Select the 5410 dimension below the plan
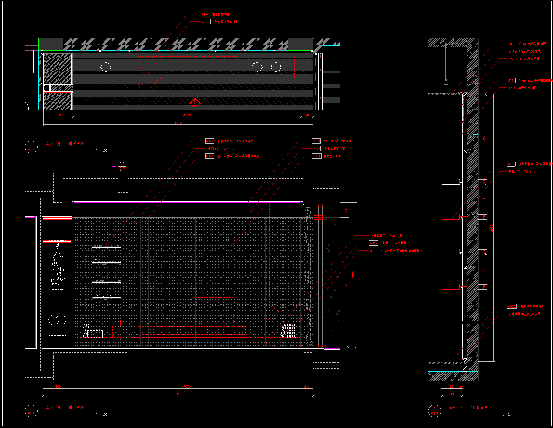Viewport: 553px width, 428px height. point(178,123)
